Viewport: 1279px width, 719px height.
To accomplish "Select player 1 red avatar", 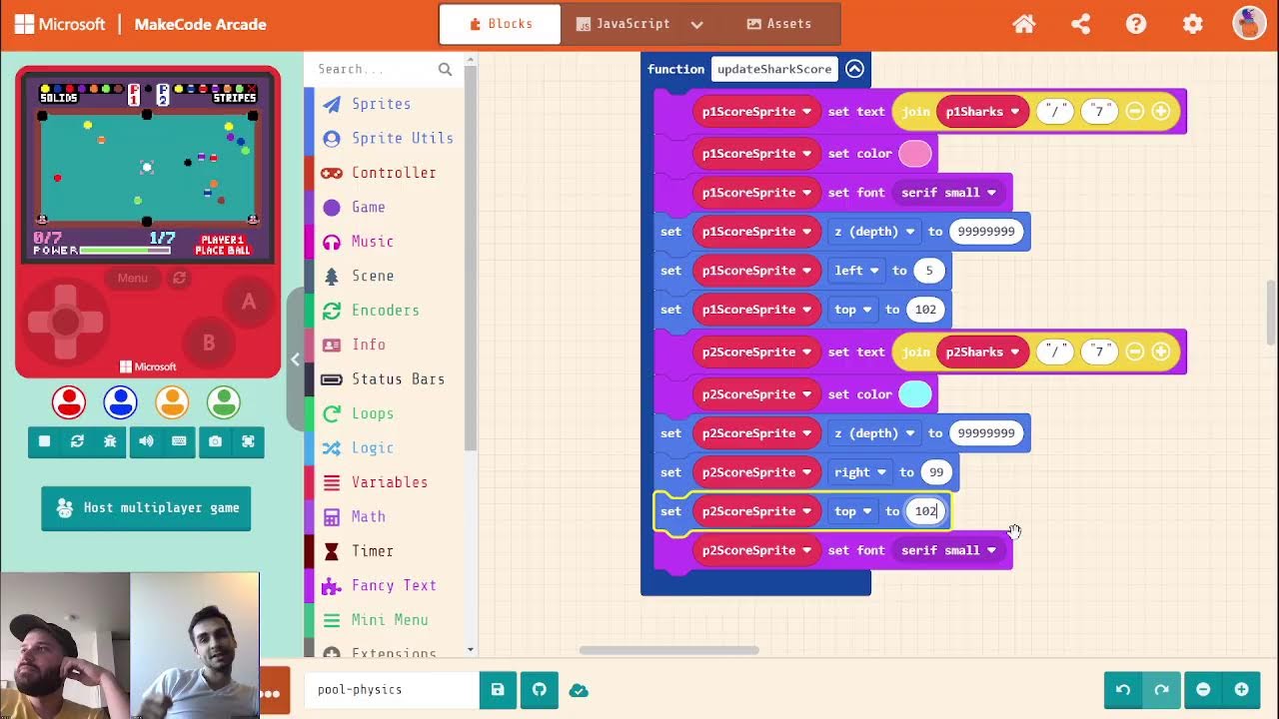I will point(69,402).
